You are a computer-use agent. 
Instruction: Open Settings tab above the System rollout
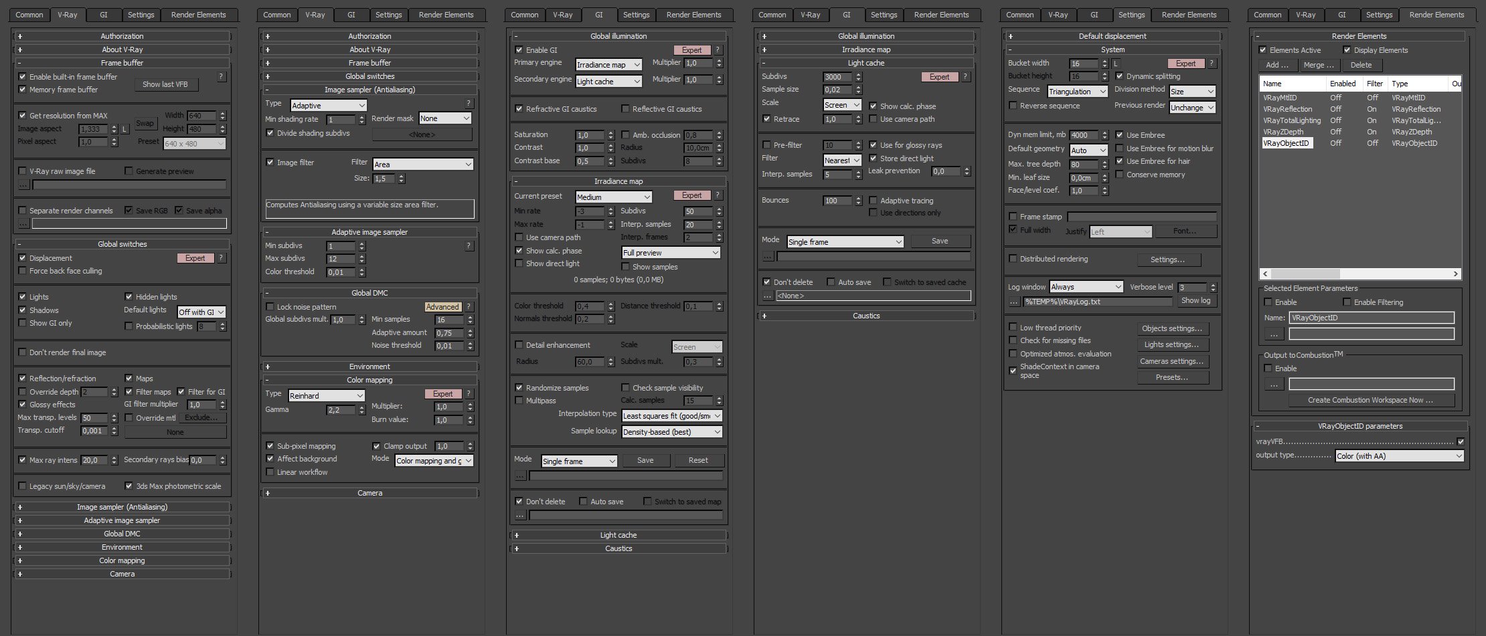(x=1131, y=15)
